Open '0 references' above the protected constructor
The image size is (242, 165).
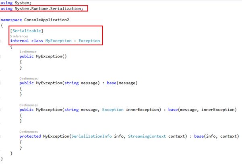click(x=29, y=132)
